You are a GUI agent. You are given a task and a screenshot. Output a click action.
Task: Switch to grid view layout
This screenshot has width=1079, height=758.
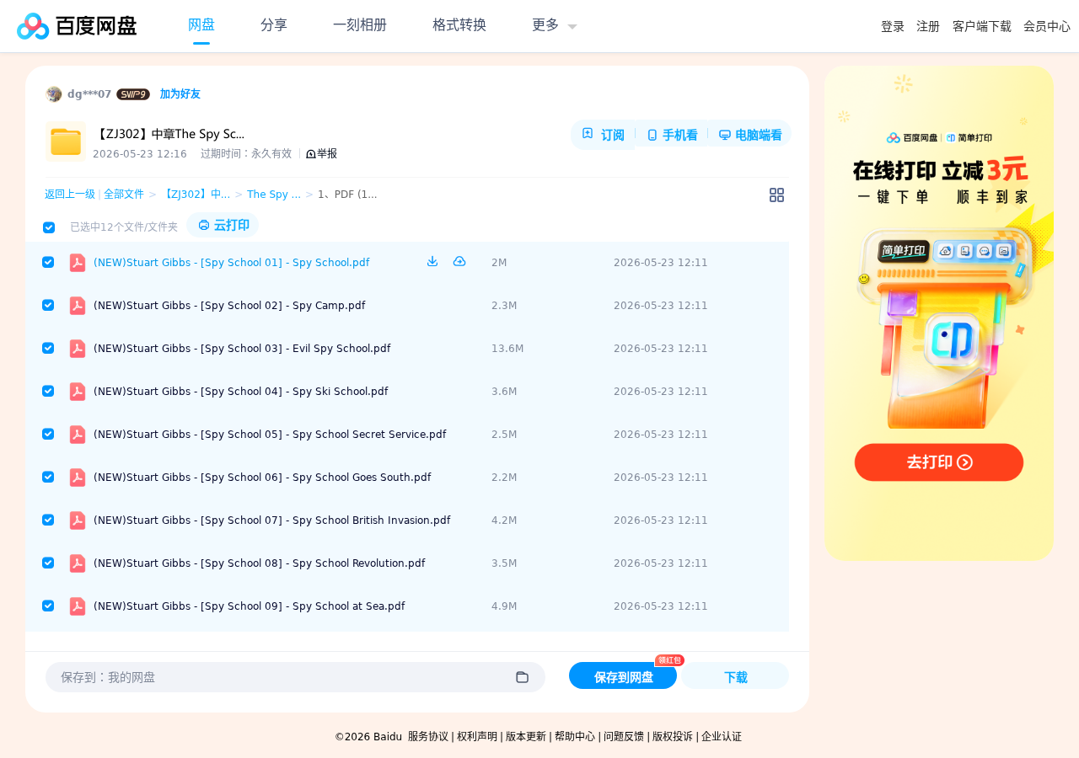tap(776, 195)
